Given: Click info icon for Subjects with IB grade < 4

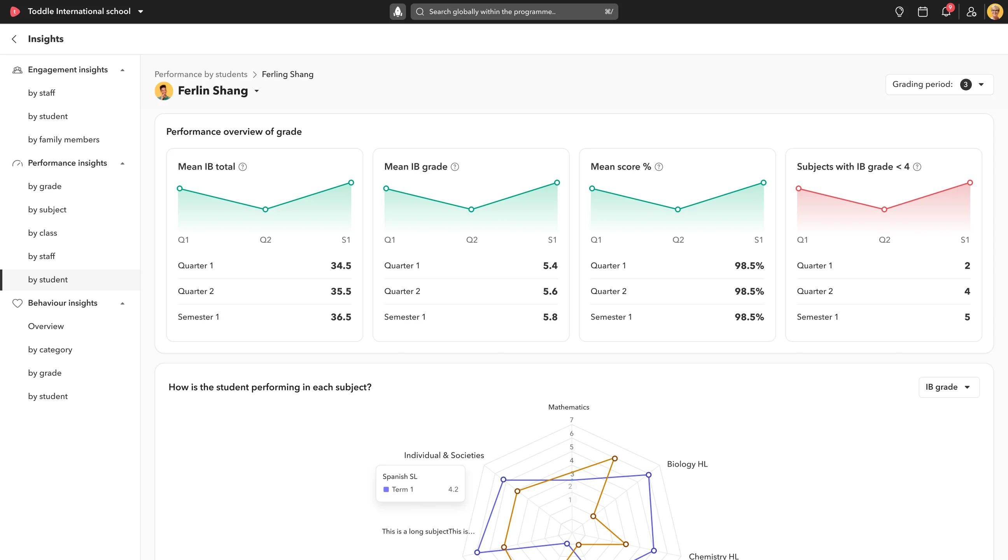Looking at the screenshot, I should (x=917, y=167).
